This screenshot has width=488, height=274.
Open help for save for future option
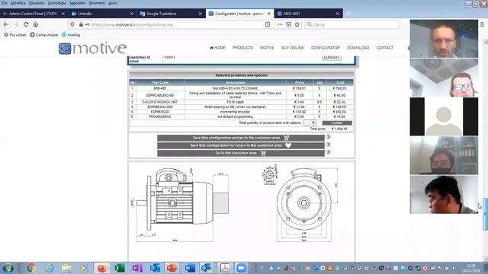click(328, 145)
